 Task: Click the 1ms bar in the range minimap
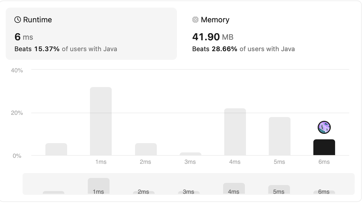(x=99, y=186)
